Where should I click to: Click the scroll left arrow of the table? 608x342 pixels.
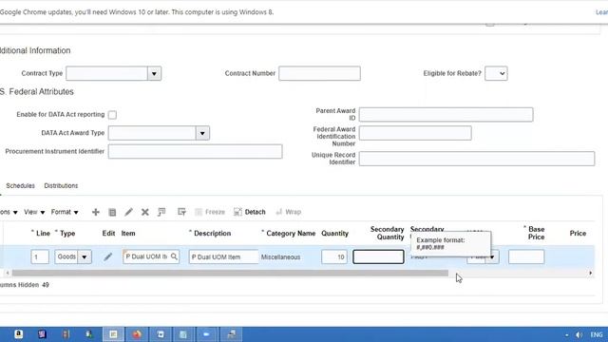(x=8, y=273)
